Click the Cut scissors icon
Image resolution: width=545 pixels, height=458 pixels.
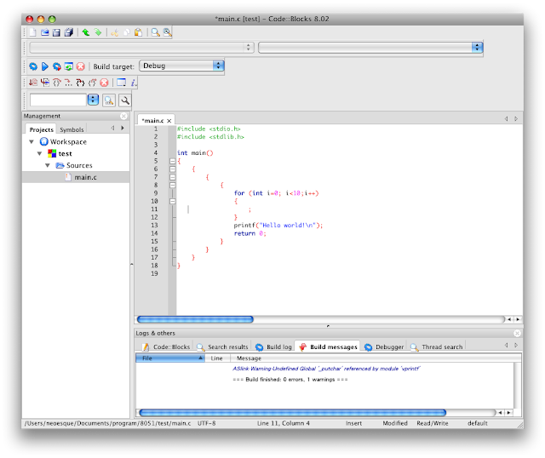115,32
